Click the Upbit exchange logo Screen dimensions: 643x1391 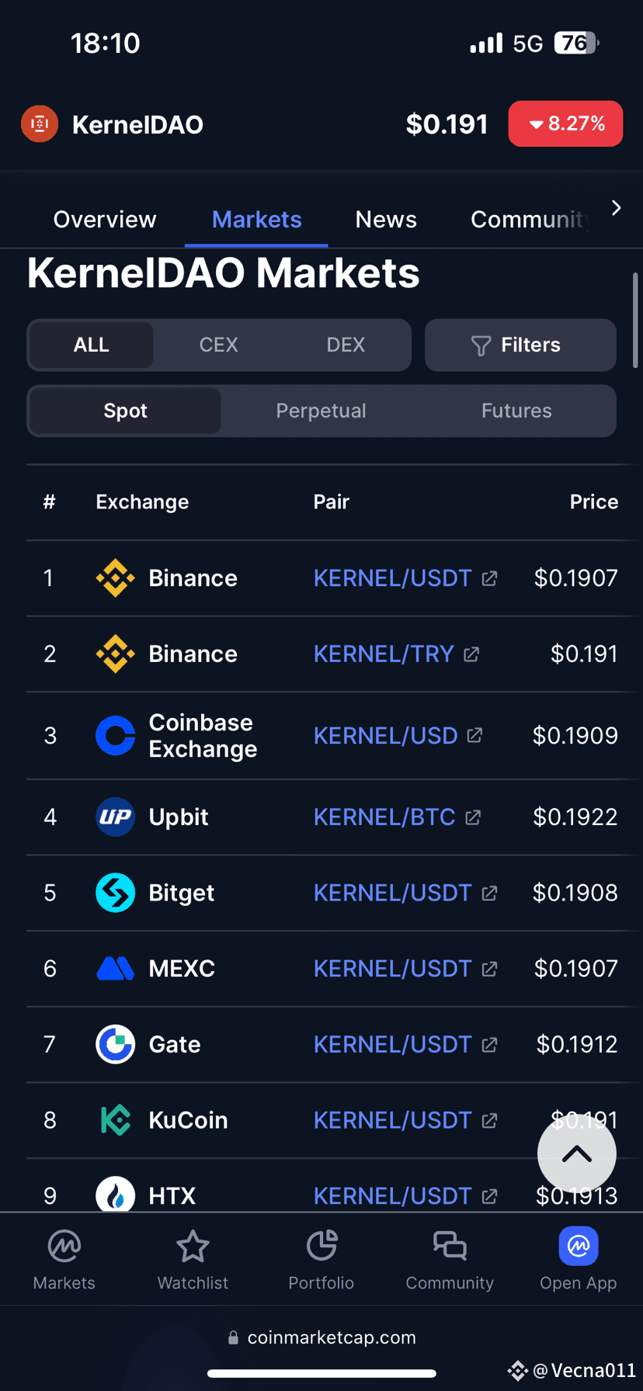coord(115,817)
